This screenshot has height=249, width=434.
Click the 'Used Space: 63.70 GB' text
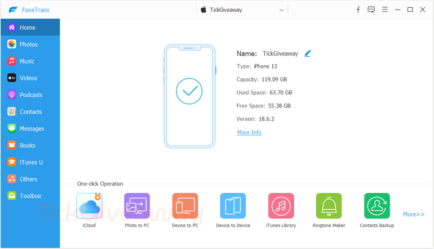(264, 93)
